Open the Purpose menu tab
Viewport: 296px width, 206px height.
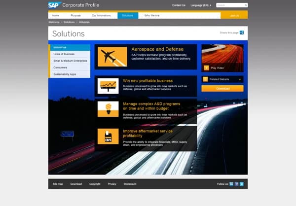pos(75,15)
